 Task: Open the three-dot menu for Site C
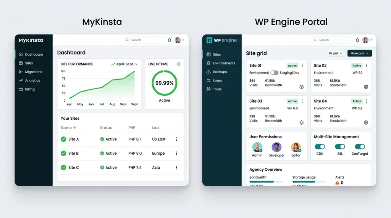tap(176, 167)
